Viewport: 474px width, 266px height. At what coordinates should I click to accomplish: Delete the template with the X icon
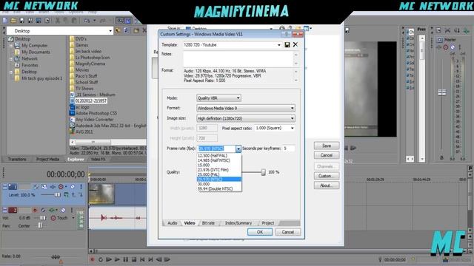[x=296, y=44]
